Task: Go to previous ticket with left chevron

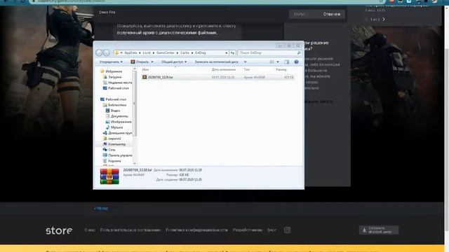Action: tap(366, 19)
